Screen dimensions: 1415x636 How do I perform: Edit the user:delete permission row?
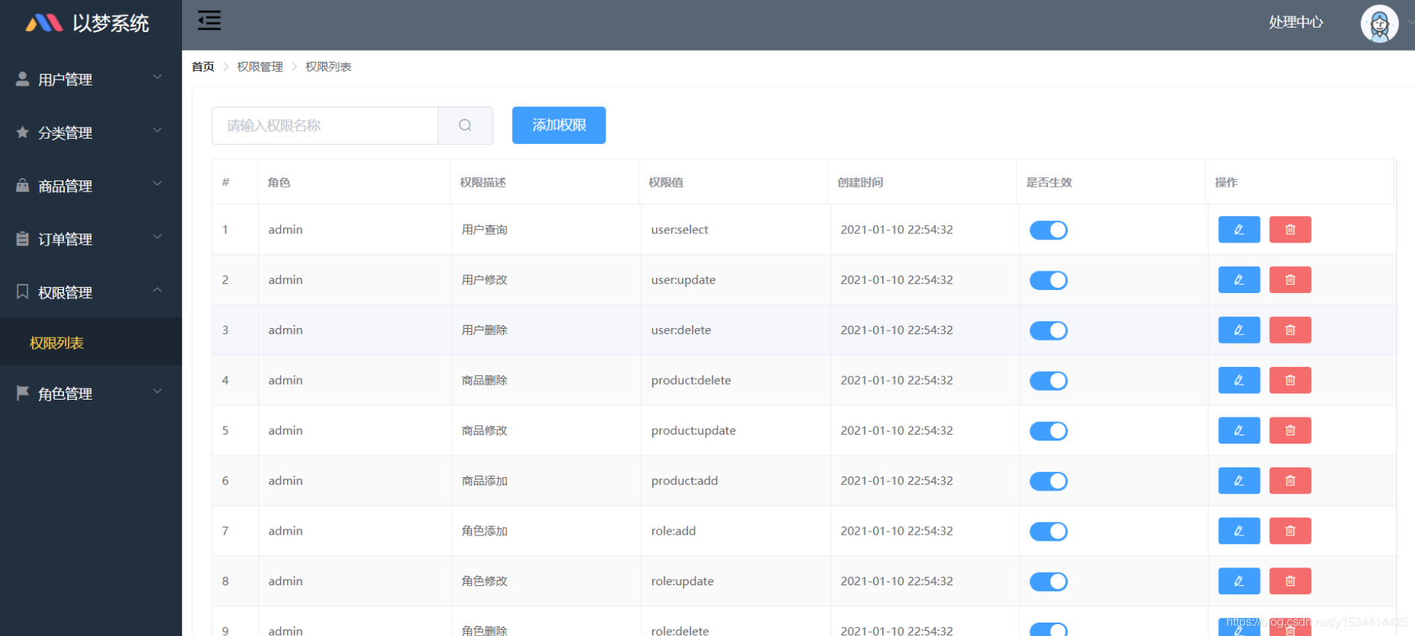point(1239,330)
